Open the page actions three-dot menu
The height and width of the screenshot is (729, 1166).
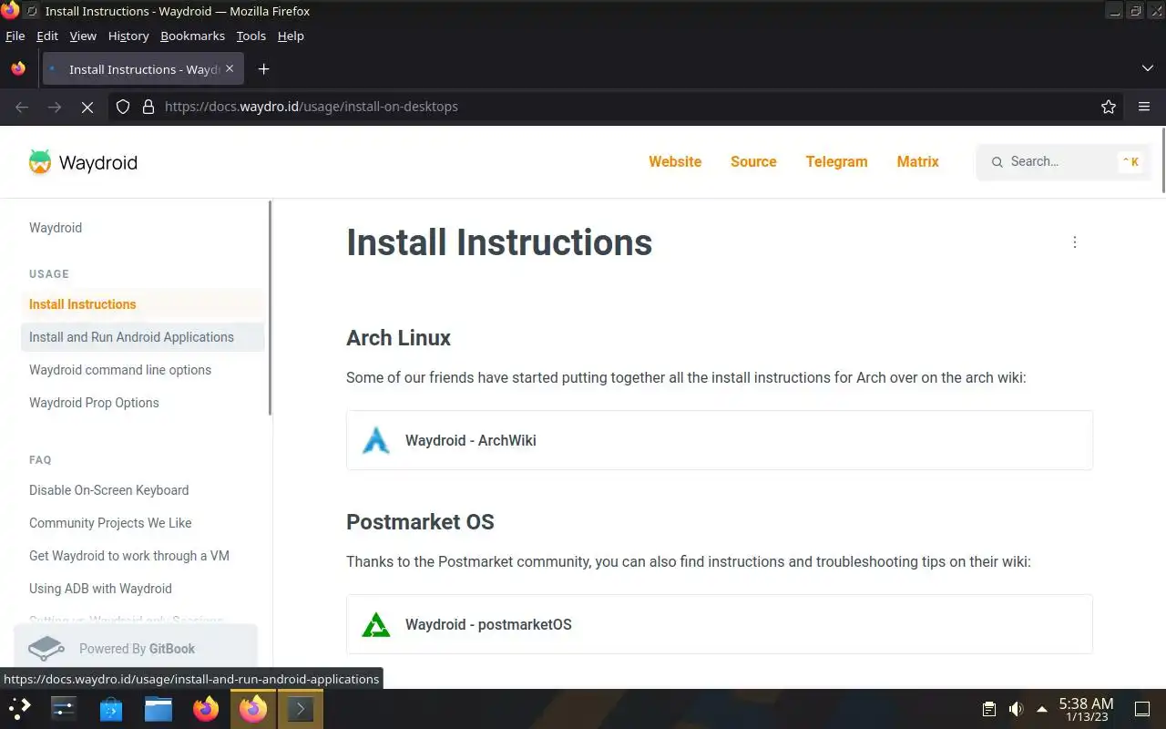tap(1075, 242)
